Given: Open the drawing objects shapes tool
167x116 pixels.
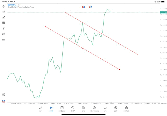Looking at the screenshot, I should (x=4, y=34).
